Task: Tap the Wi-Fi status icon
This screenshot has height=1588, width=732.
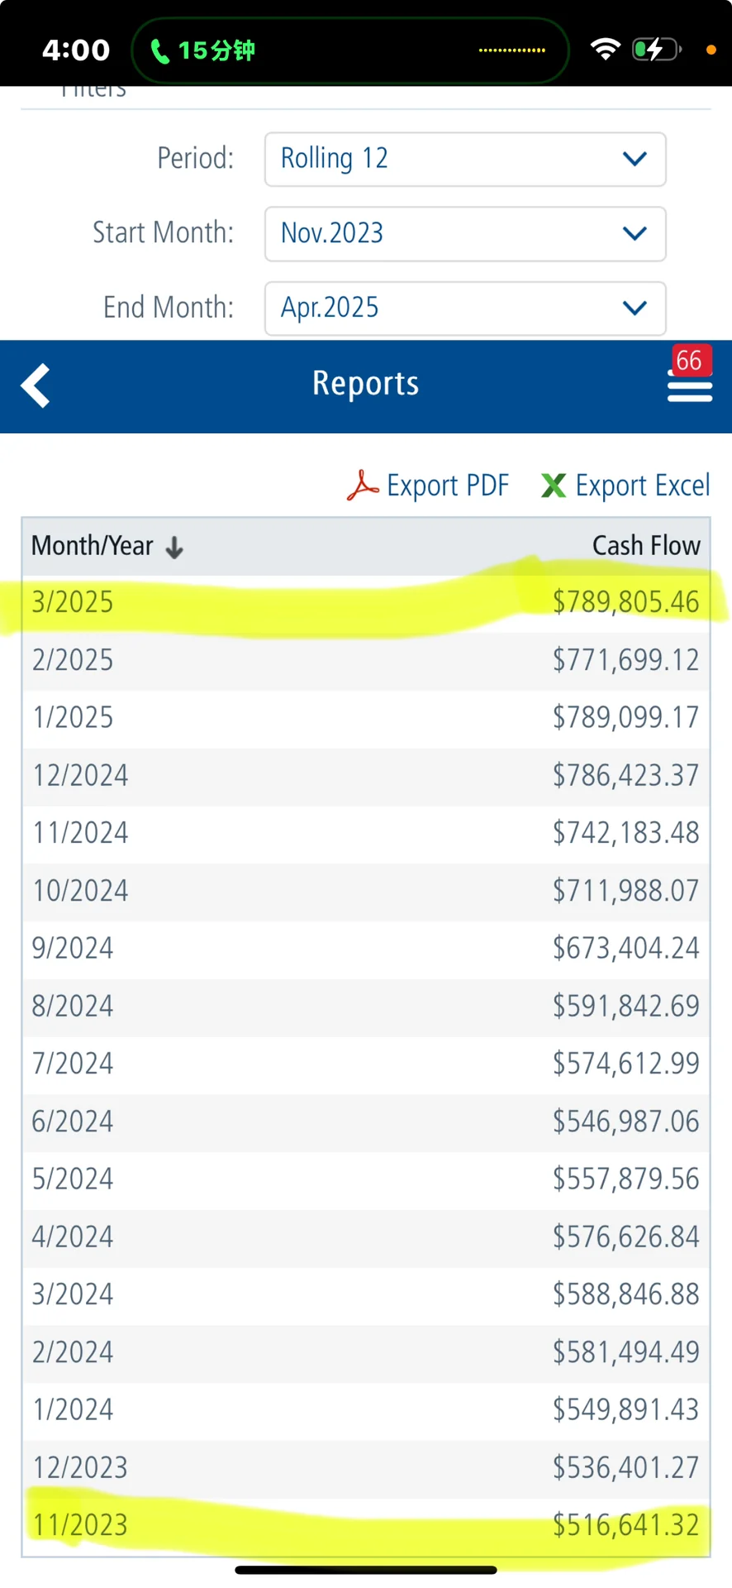Action: click(606, 50)
